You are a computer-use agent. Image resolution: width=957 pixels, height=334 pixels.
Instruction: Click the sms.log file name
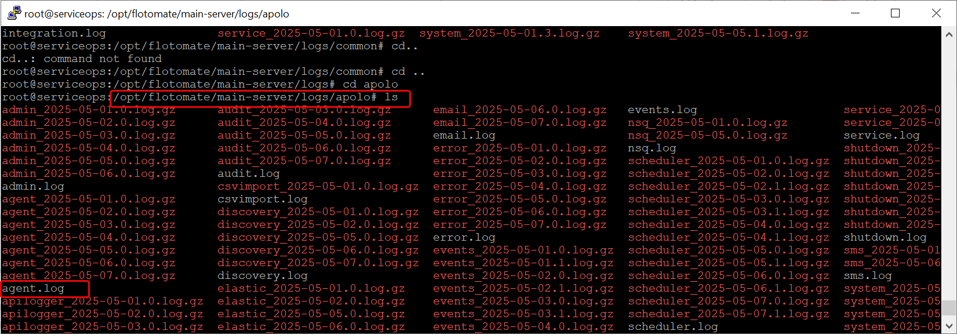pyautogui.click(x=868, y=275)
